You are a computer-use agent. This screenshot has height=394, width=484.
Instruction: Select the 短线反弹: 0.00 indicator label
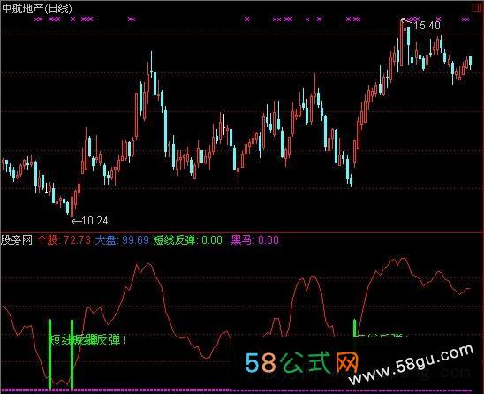tap(187, 240)
